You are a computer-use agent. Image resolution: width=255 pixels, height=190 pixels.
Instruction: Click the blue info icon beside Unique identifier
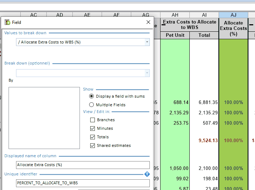pyautogui.click(x=147, y=174)
